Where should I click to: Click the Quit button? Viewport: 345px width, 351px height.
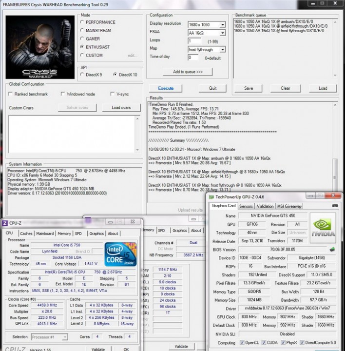pyautogui.click(x=212, y=88)
